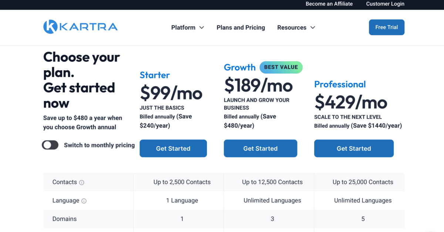Get Started with the Professional plan
The height and width of the screenshot is (232, 444).
click(x=353, y=148)
